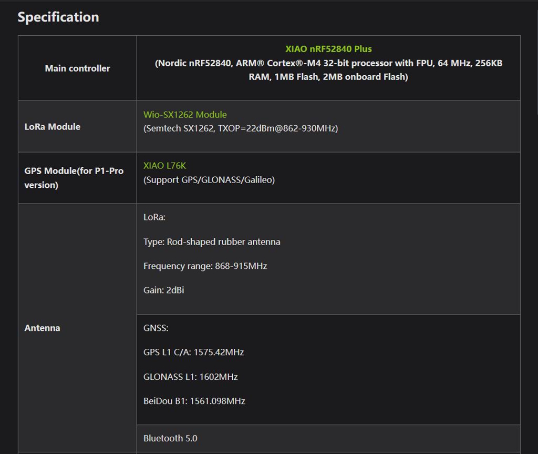The width and height of the screenshot is (538, 454).
Task: Click the Rod-shaped rubber antenna type line
Action: [212, 242]
